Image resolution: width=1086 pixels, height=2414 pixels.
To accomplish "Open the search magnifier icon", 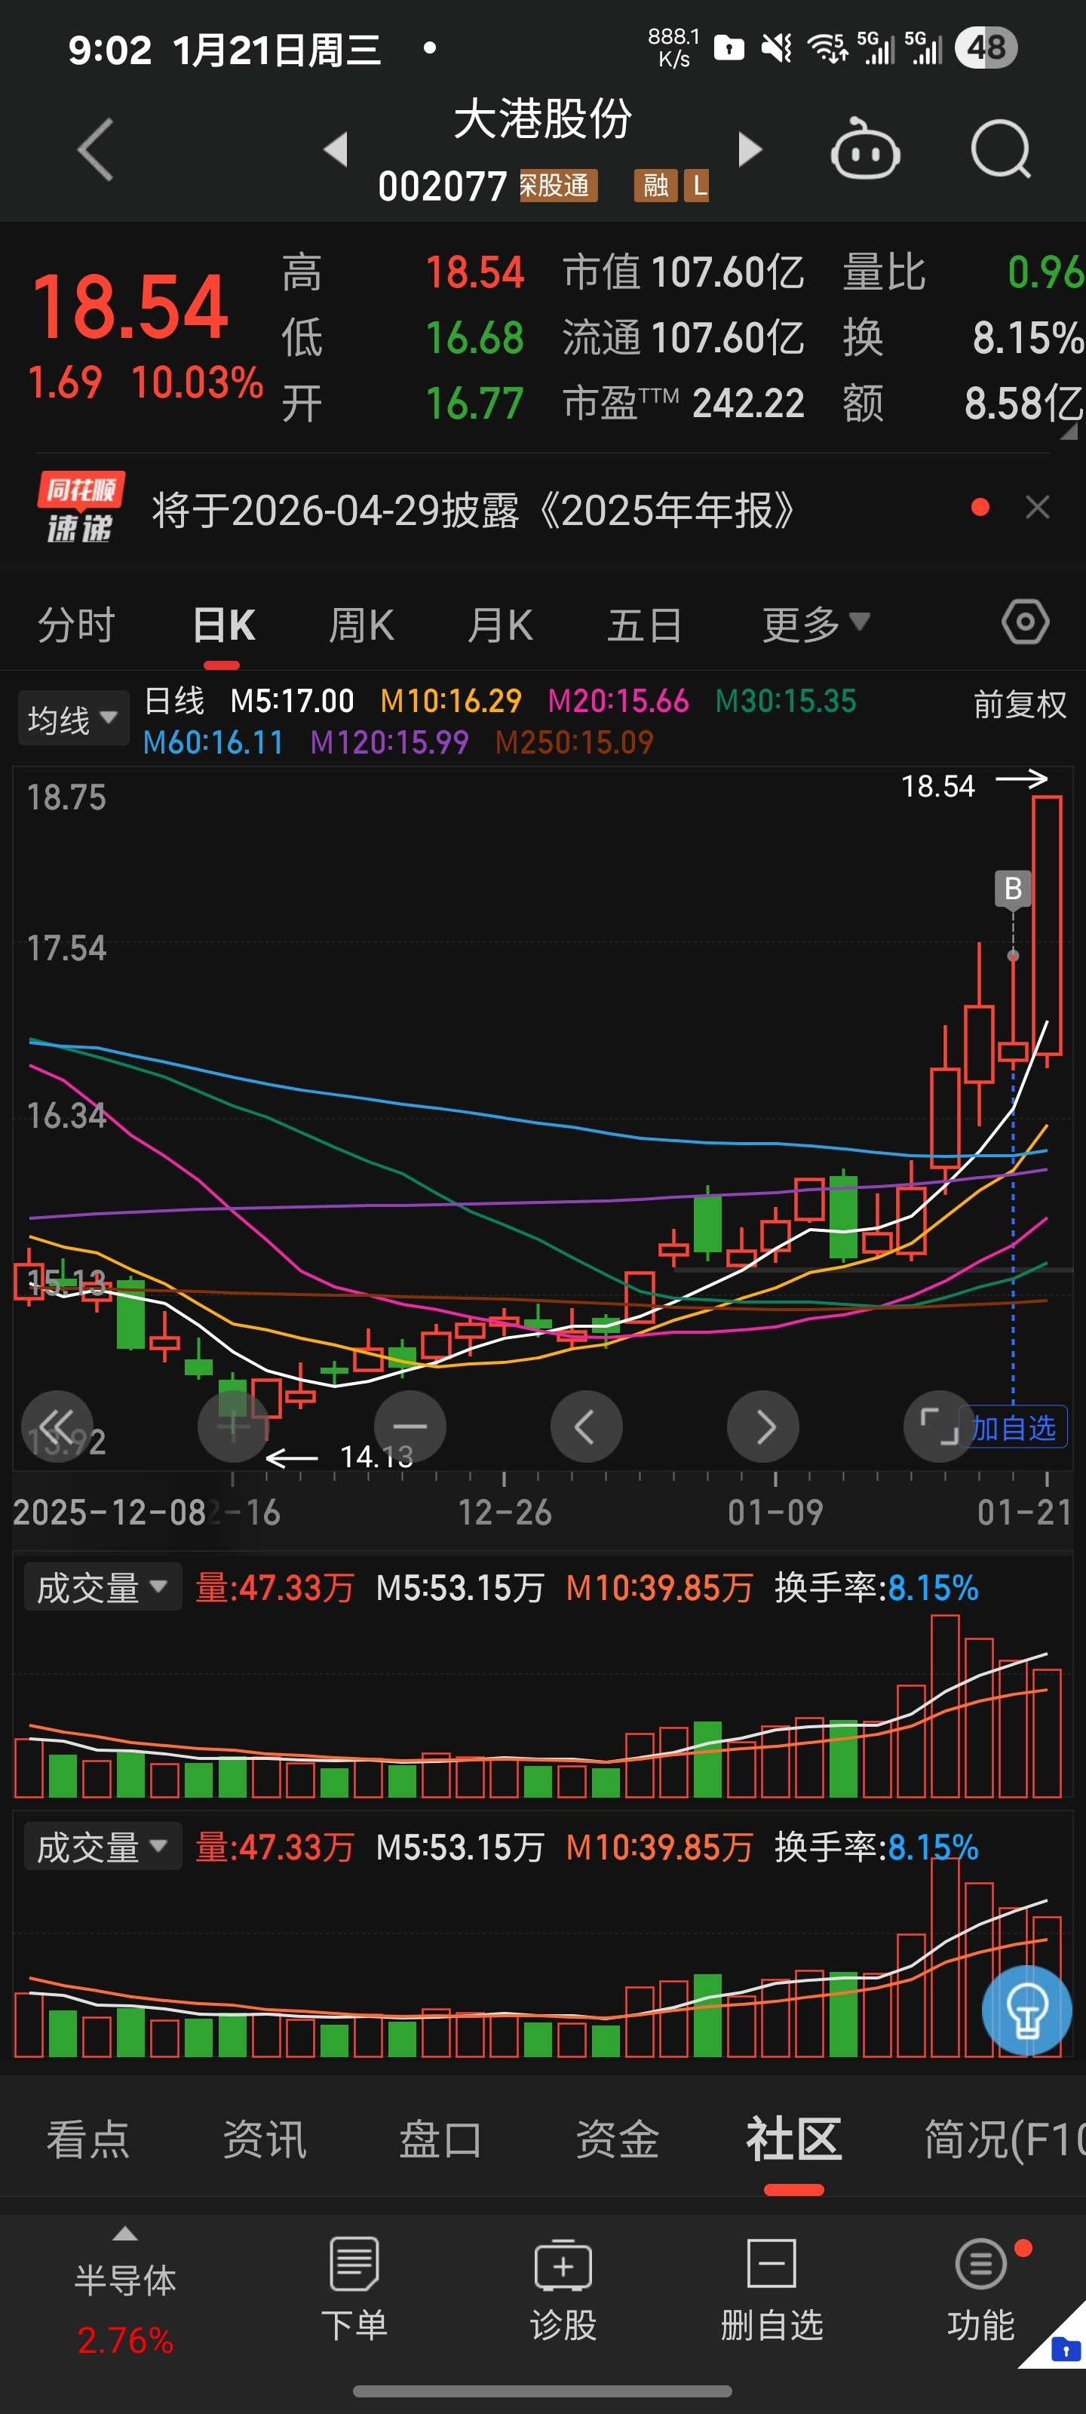I will click(x=1001, y=150).
